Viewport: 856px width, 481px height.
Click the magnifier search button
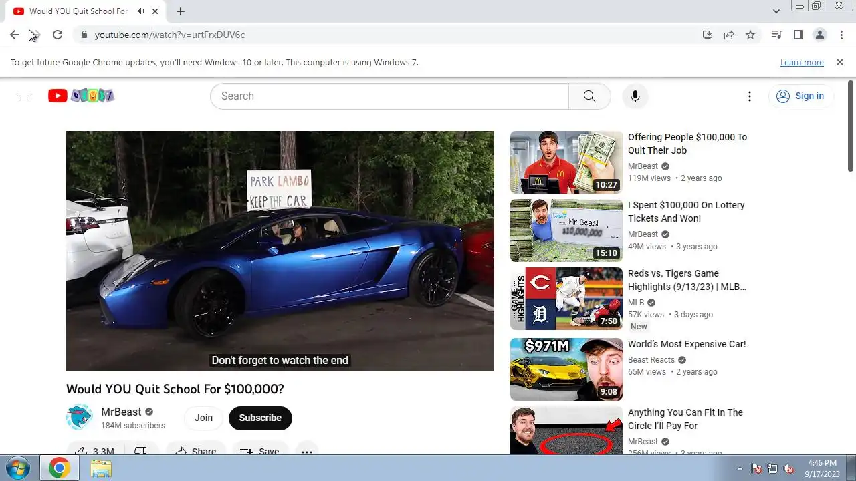(x=589, y=96)
